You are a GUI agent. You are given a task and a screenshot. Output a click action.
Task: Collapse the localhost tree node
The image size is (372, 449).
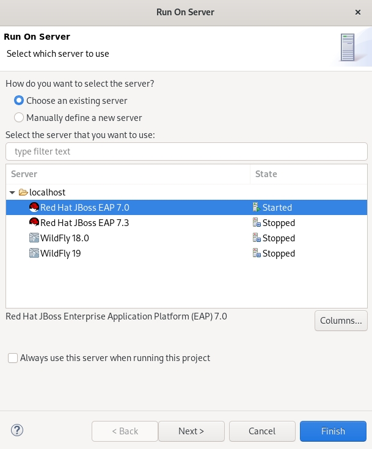pyautogui.click(x=12, y=192)
